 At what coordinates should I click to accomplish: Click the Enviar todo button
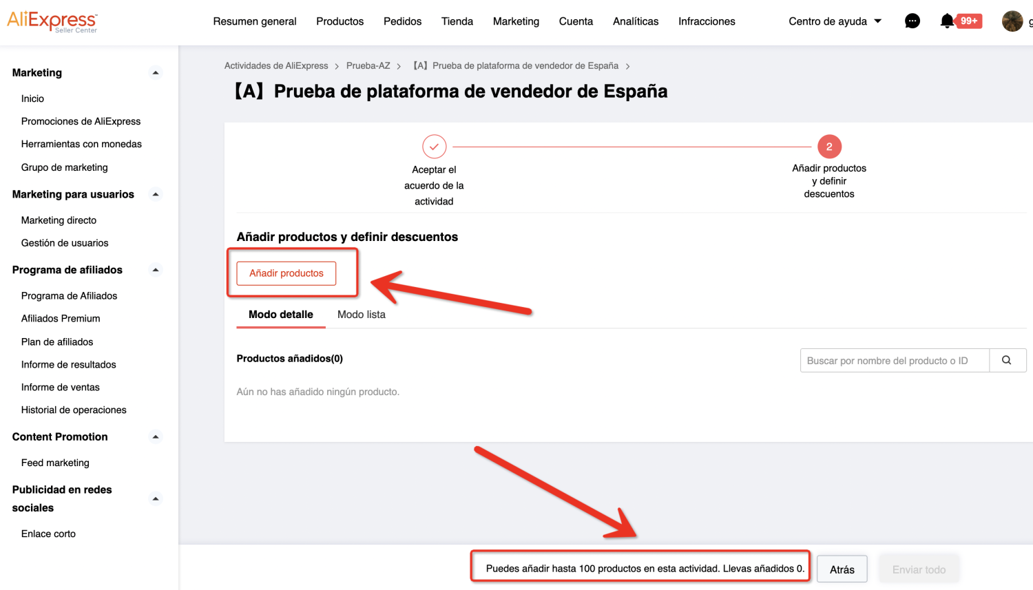click(919, 570)
